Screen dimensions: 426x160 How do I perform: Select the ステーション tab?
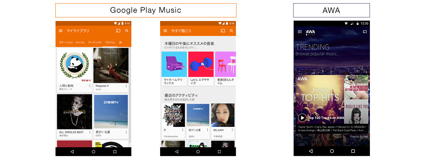[x=66, y=42]
